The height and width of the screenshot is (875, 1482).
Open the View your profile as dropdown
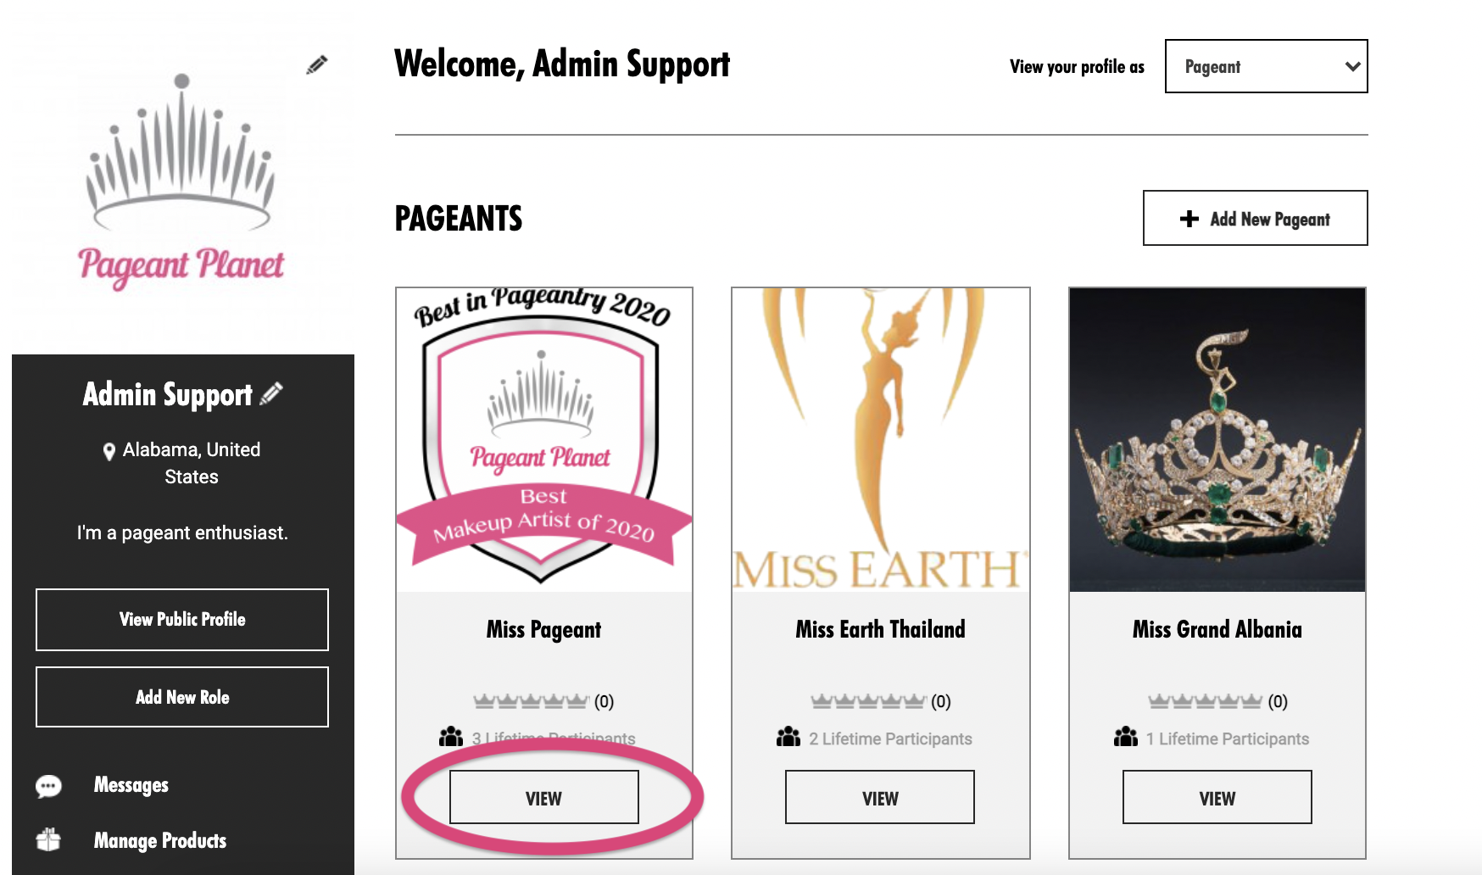click(1266, 66)
